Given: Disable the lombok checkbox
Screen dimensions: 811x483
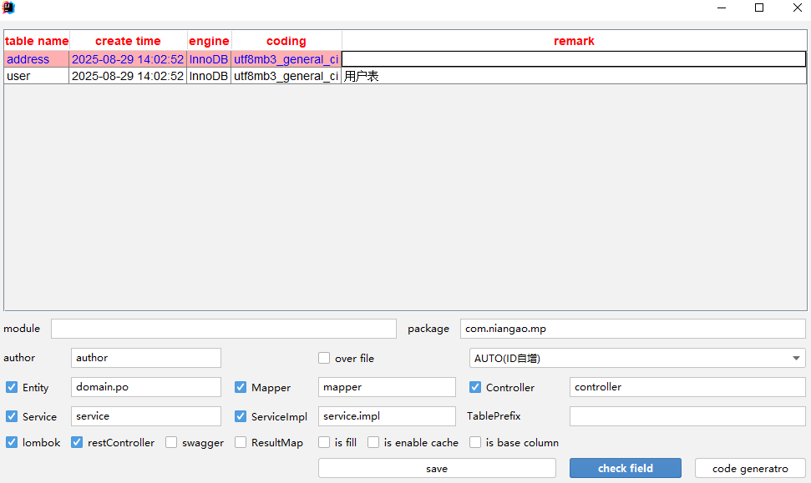Looking at the screenshot, I should click(12, 442).
